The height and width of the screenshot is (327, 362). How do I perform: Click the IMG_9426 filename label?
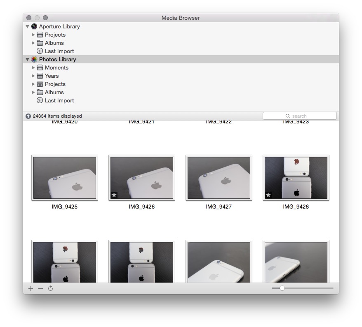142,206
